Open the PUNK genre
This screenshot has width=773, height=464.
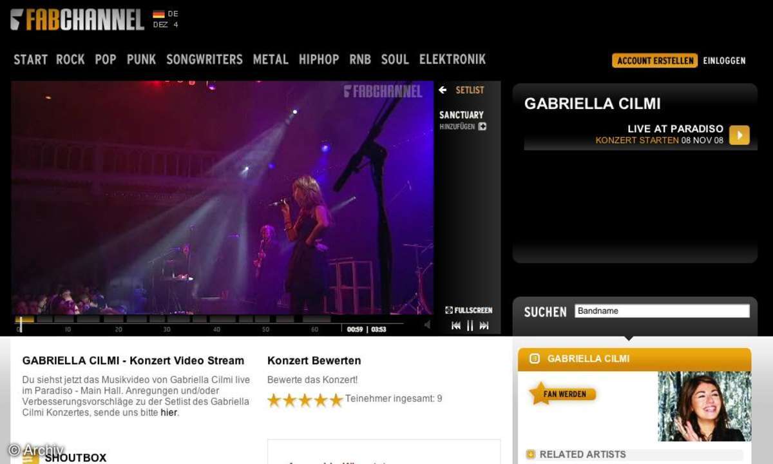click(141, 59)
